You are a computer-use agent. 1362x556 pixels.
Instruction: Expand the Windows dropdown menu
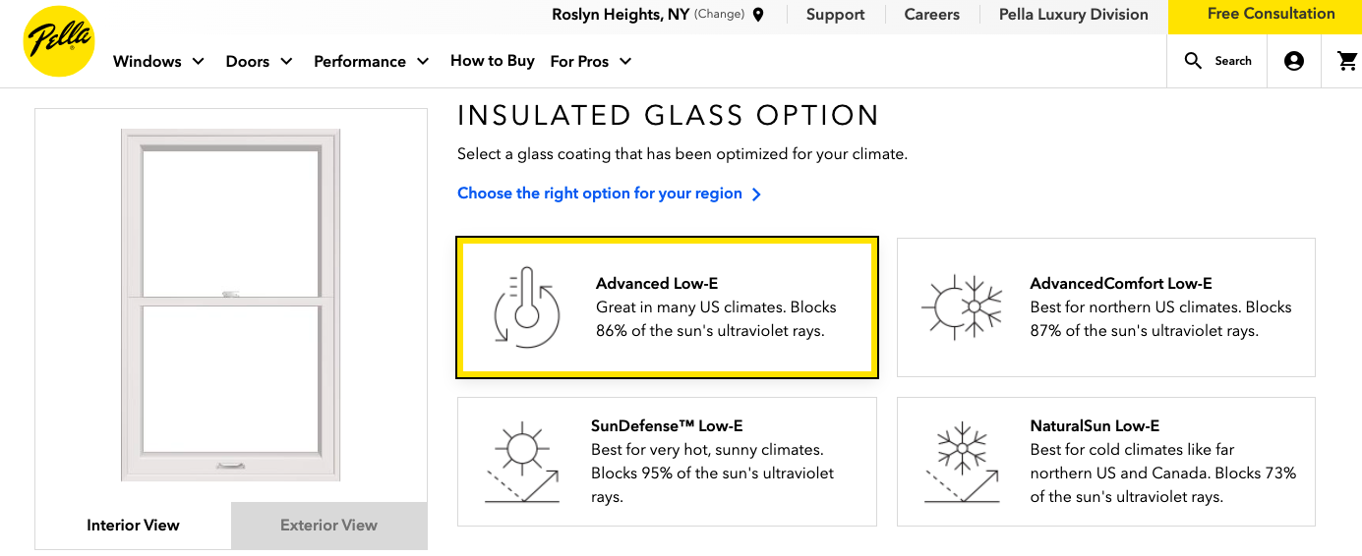coord(158,61)
